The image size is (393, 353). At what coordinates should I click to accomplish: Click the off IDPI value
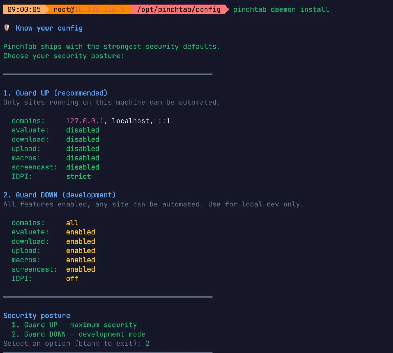[x=72, y=278]
